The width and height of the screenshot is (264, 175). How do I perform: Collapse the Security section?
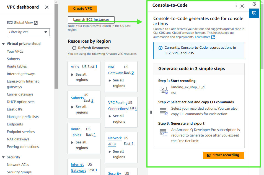(x=3, y=157)
